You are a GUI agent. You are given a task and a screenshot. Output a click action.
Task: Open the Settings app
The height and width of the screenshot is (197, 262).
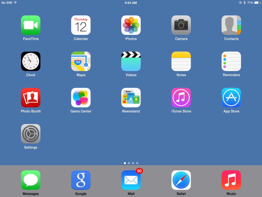(31, 134)
